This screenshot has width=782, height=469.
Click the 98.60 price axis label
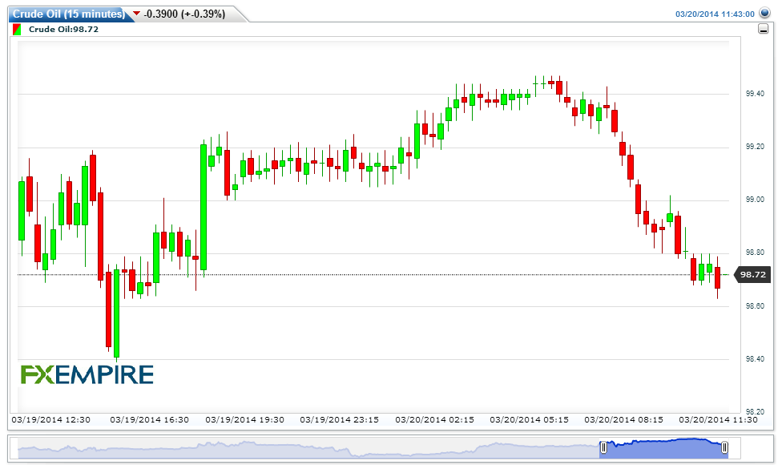(755, 305)
